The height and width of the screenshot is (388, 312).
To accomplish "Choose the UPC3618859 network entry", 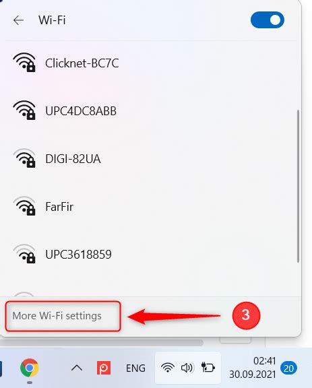I will pyautogui.click(x=148, y=254).
